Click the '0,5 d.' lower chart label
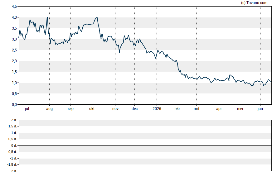The image size is (277, 176). pyautogui.click(x=13, y=139)
